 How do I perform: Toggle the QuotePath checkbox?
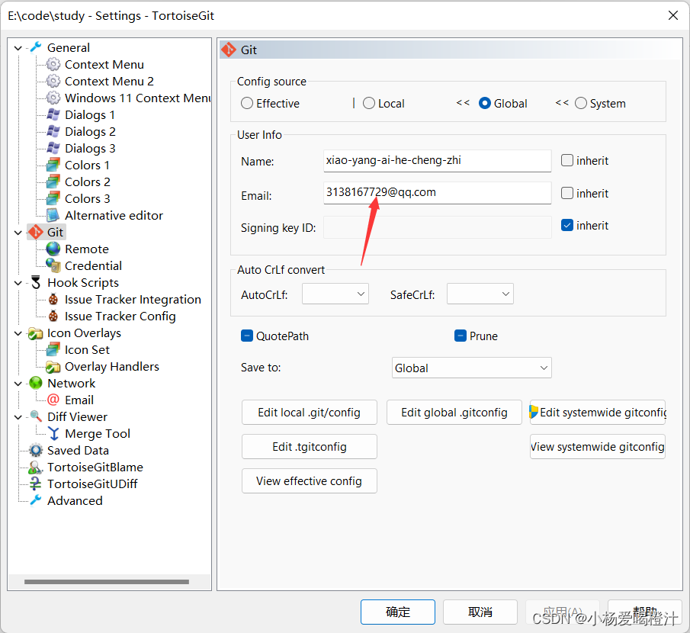[x=247, y=336]
